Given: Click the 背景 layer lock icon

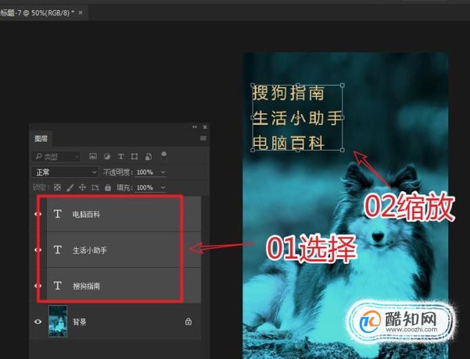Looking at the screenshot, I should click(x=188, y=322).
